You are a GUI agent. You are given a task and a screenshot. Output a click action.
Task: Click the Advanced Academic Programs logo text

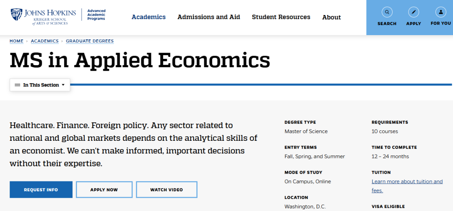(x=96, y=15)
